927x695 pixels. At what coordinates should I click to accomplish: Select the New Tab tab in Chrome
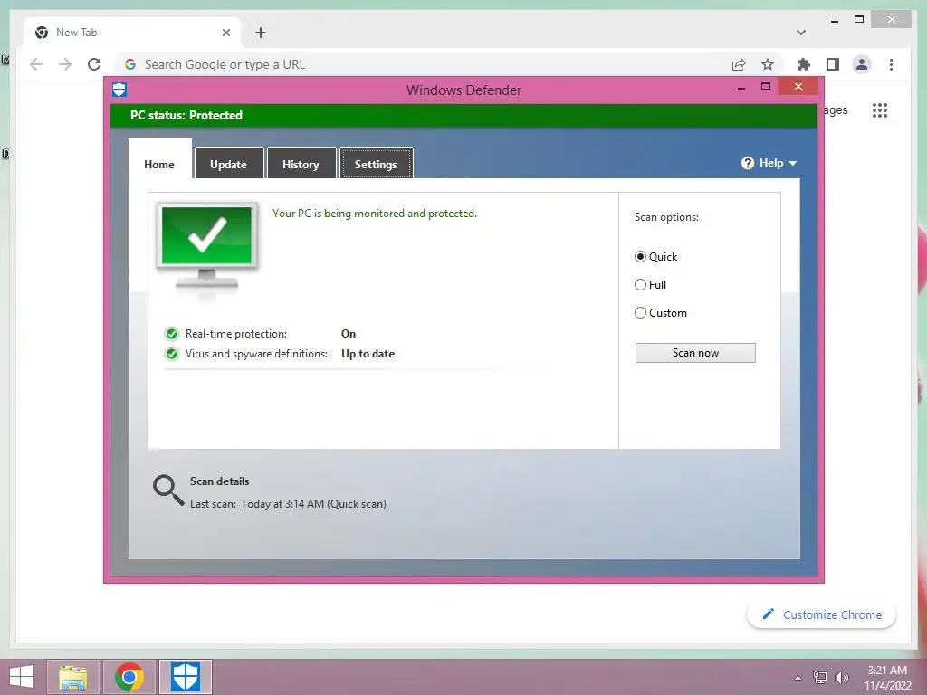click(x=132, y=33)
